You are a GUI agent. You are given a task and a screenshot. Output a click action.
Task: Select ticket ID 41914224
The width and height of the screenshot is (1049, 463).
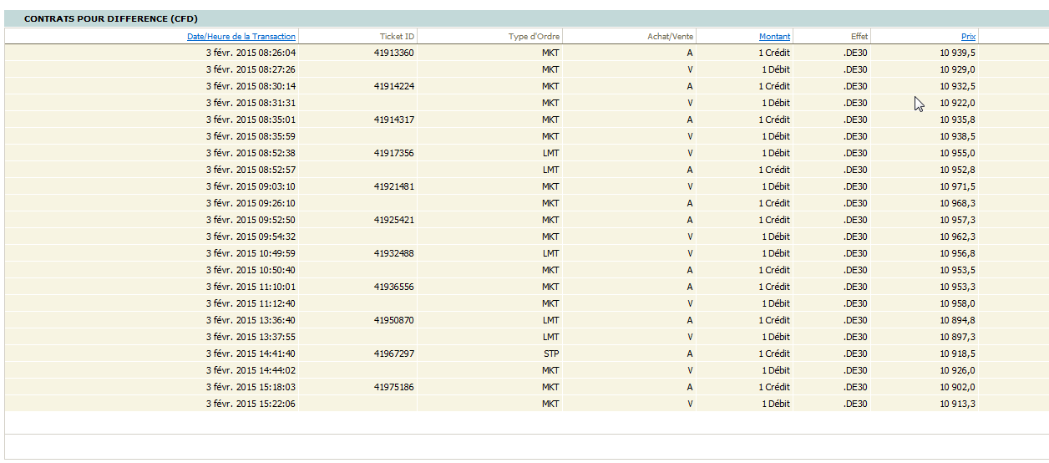pos(394,86)
